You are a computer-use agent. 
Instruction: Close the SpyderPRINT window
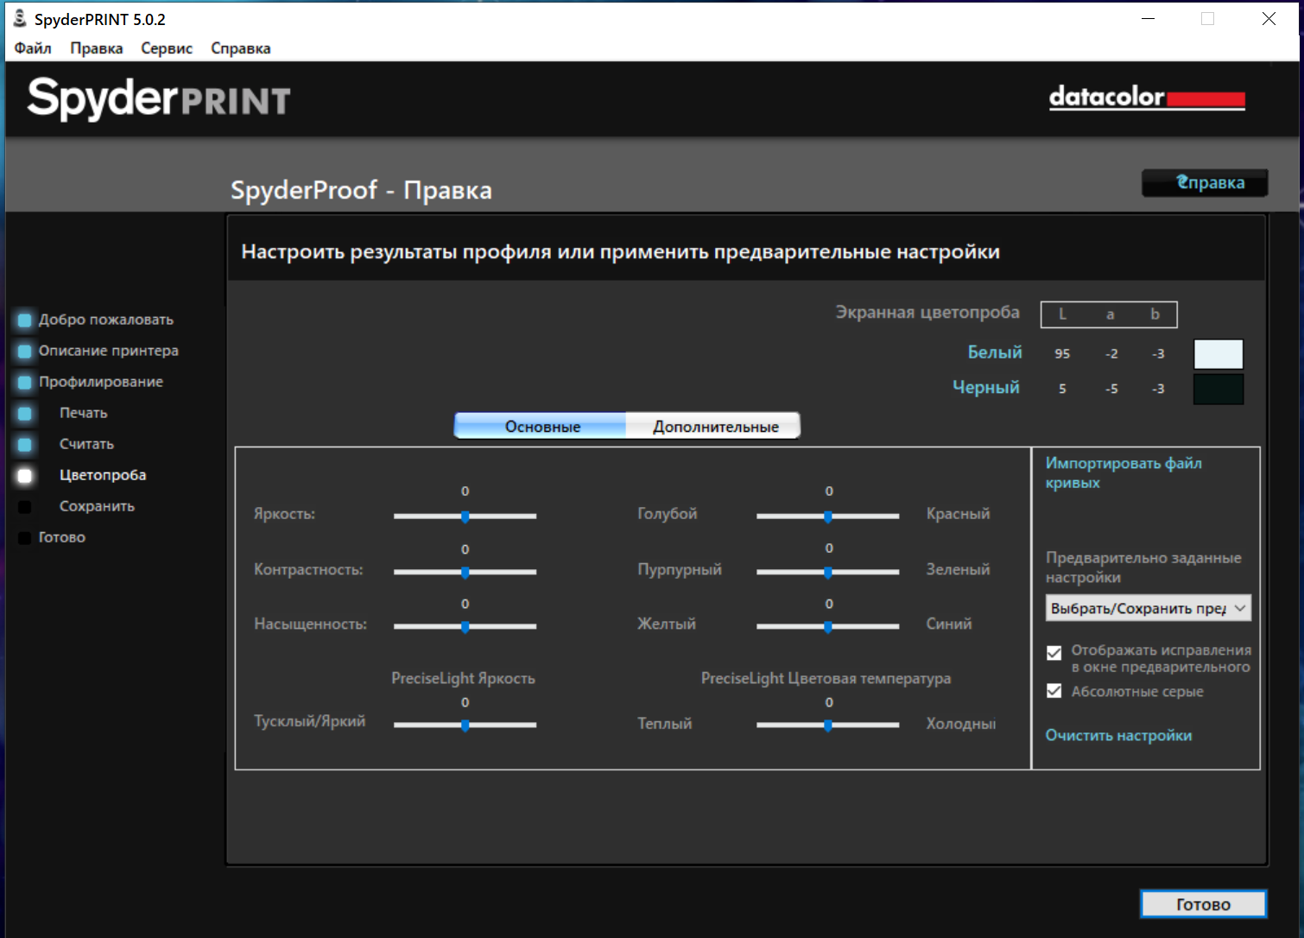pos(1269,19)
